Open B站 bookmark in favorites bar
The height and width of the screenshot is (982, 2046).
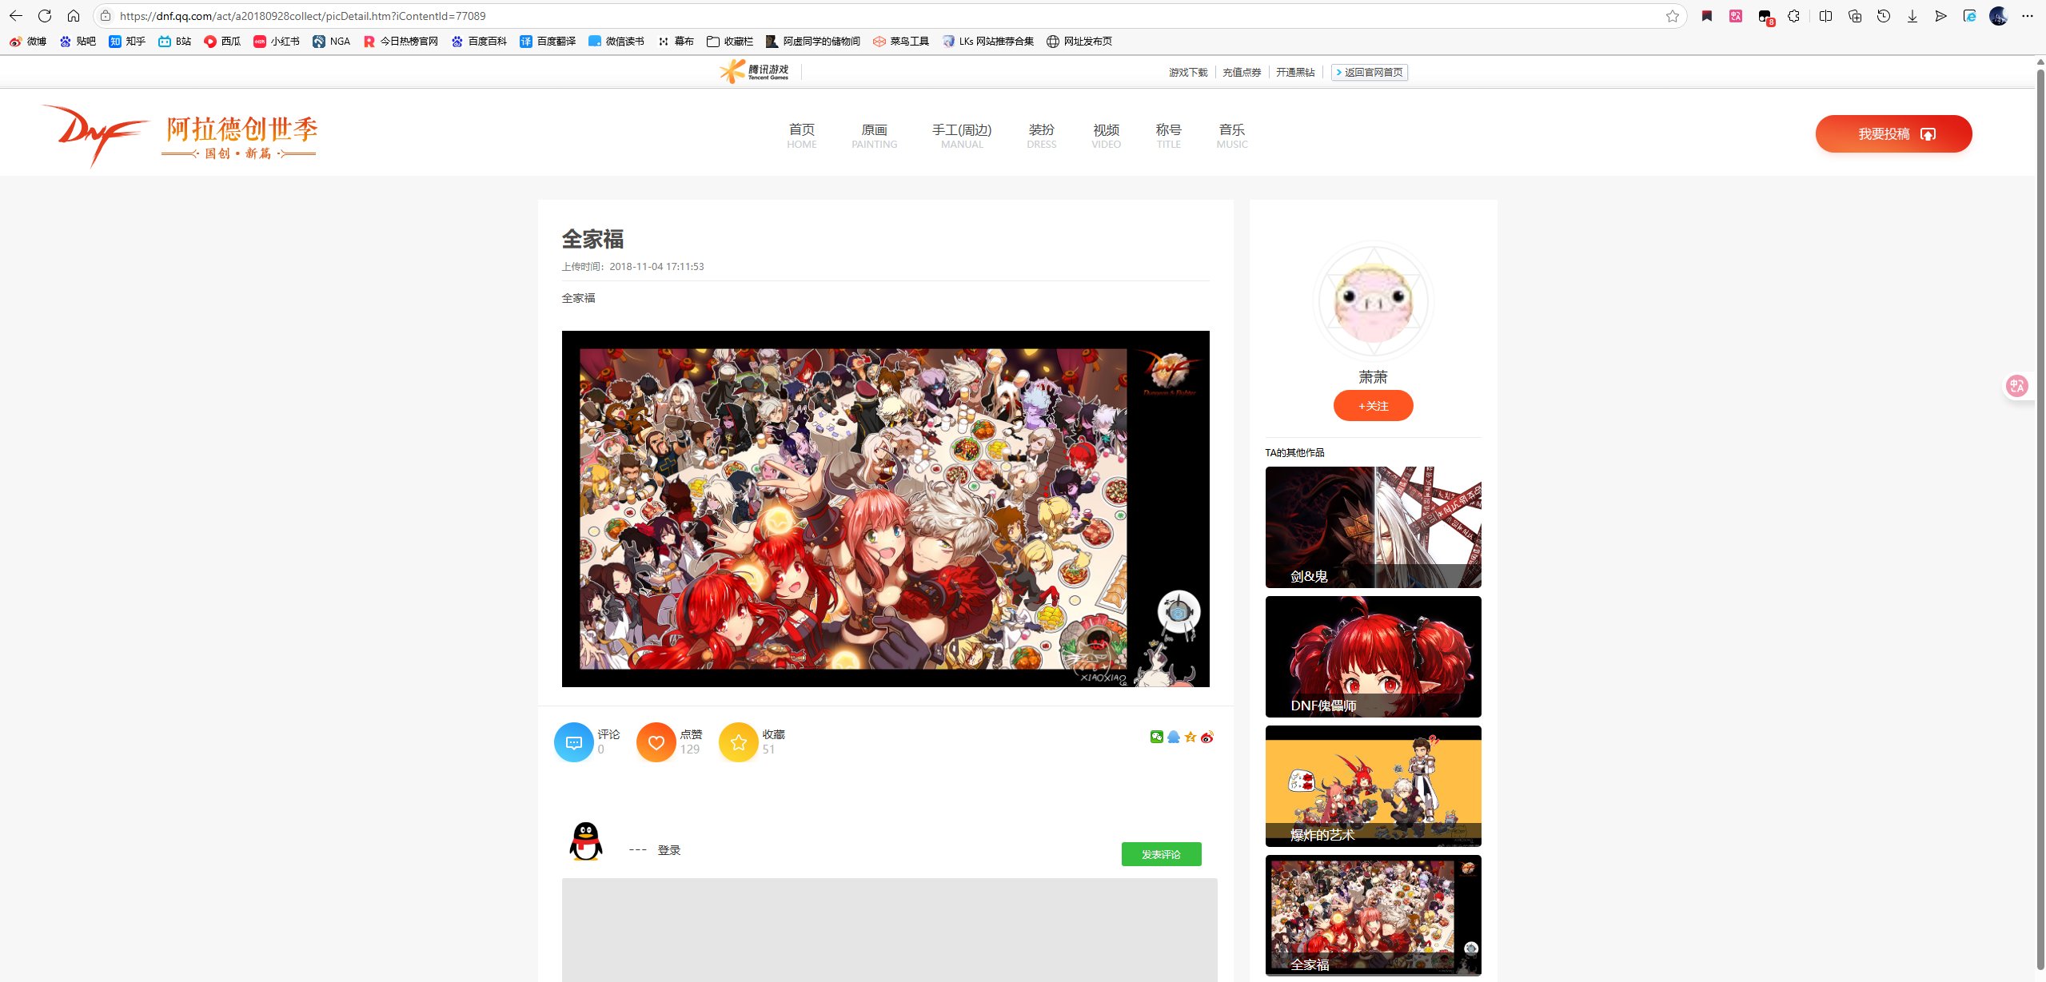pyautogui.click(x=175, y=42)
